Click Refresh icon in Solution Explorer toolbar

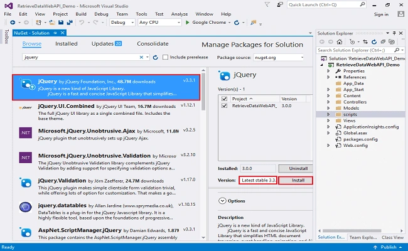tap(374, 42)
